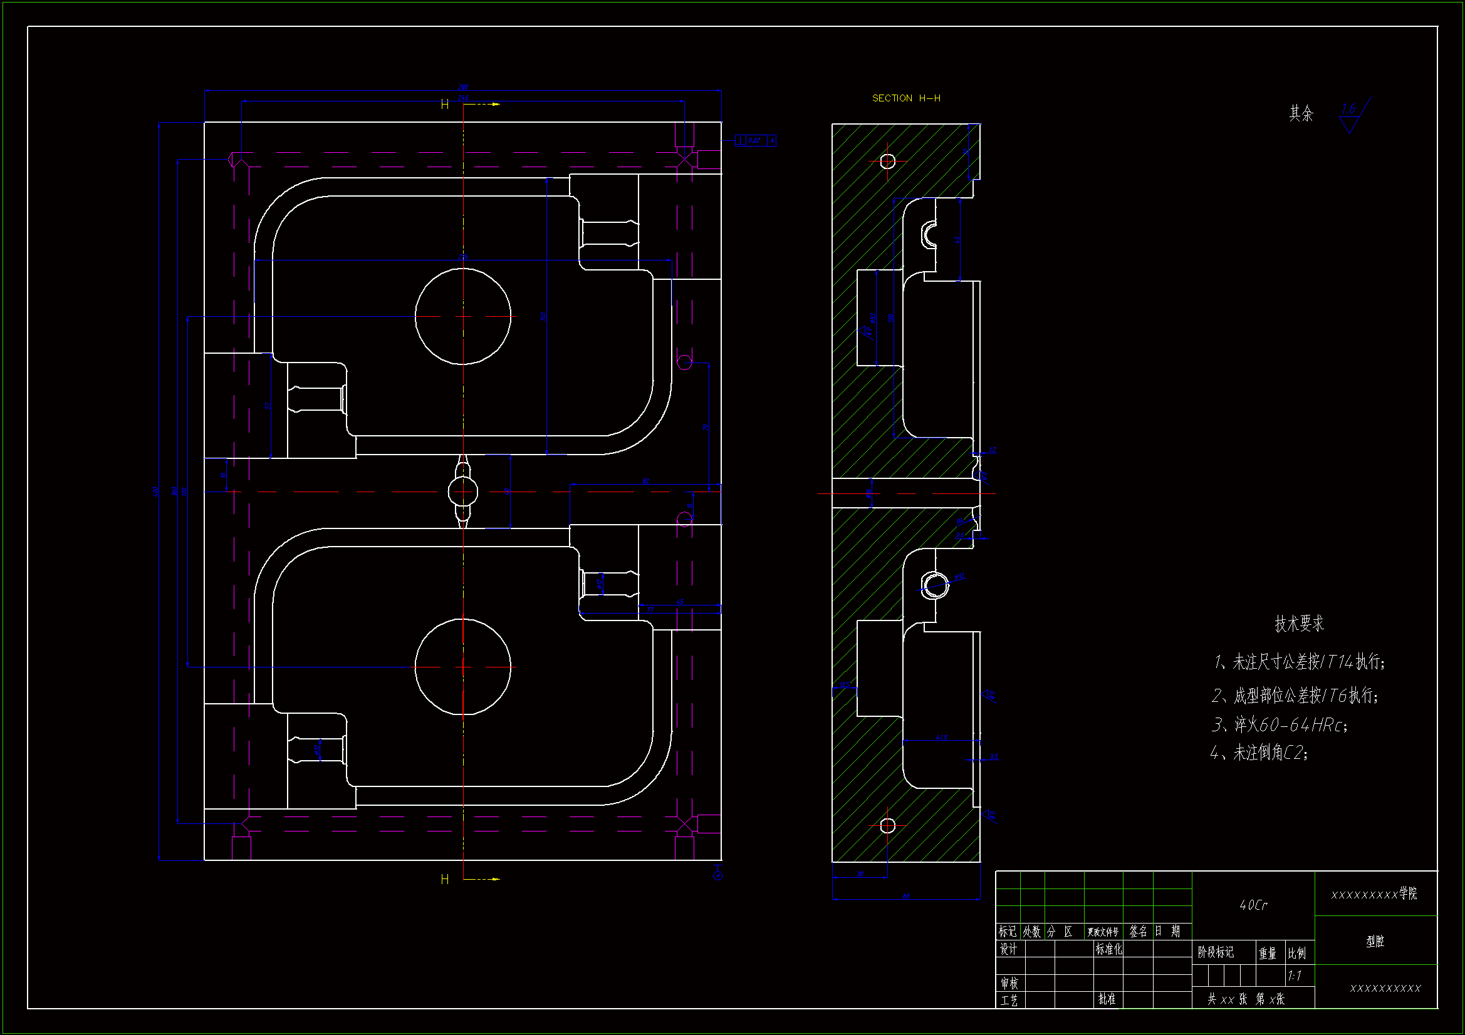Viewport: 1465px width, 1035px height.
Task: Click the 批准 cell in title block
Action: [1107, 999]
